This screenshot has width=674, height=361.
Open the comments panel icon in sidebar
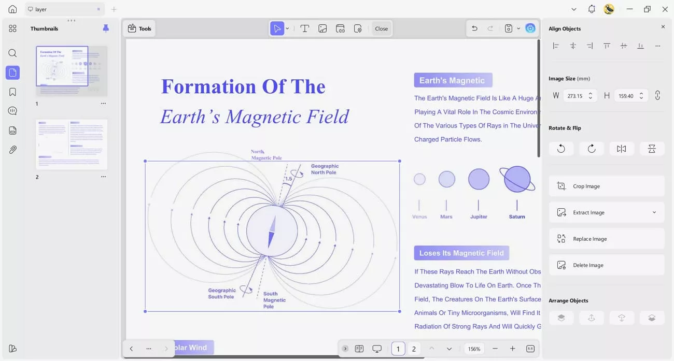click(12, 111)
